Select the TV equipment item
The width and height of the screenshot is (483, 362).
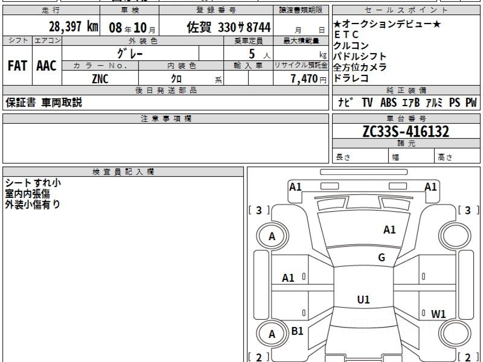tap(367, 103)
